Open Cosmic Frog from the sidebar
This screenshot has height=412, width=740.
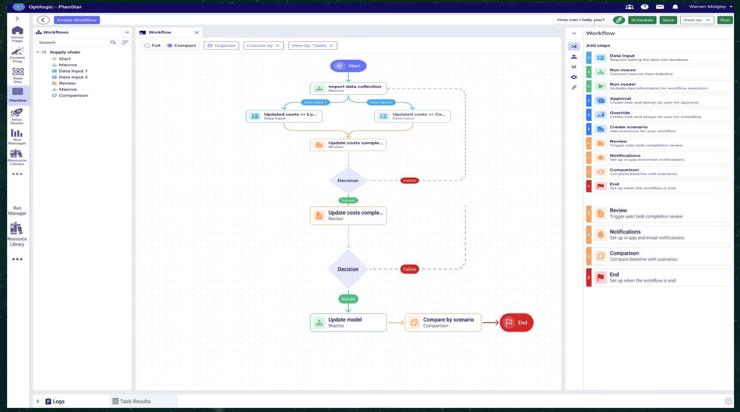[17, 55]
